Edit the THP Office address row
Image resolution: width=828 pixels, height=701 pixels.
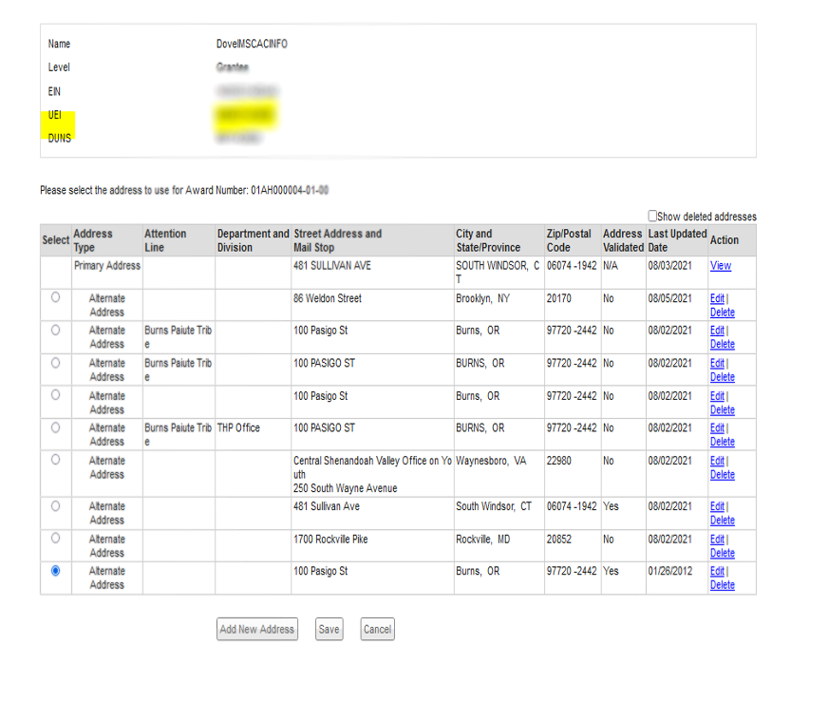717,428
